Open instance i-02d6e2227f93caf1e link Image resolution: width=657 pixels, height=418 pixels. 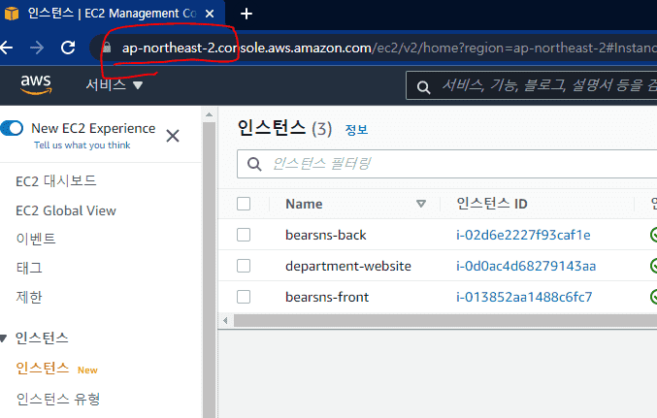click(x=523, y=235)
